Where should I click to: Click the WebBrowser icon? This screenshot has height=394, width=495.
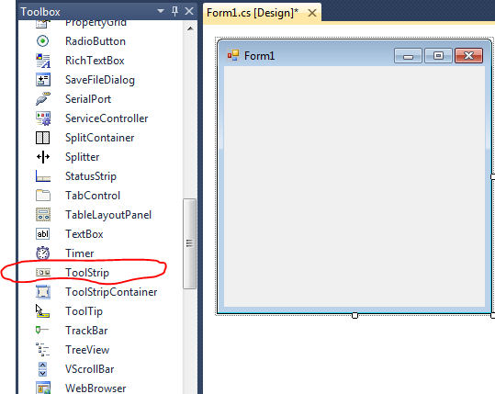[42, 388]
